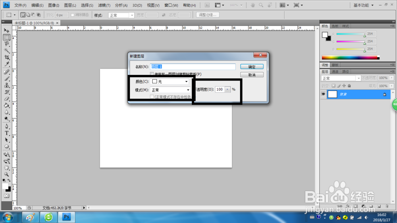
Task: Open the 编辑(E) menu
Action: tap(37, 5)
